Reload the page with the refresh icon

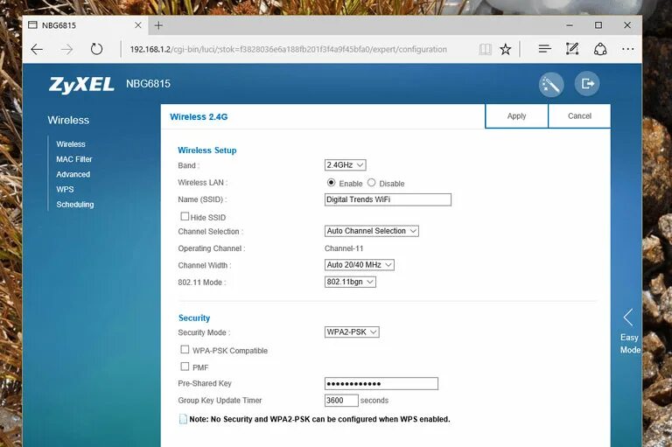point(97,49)
